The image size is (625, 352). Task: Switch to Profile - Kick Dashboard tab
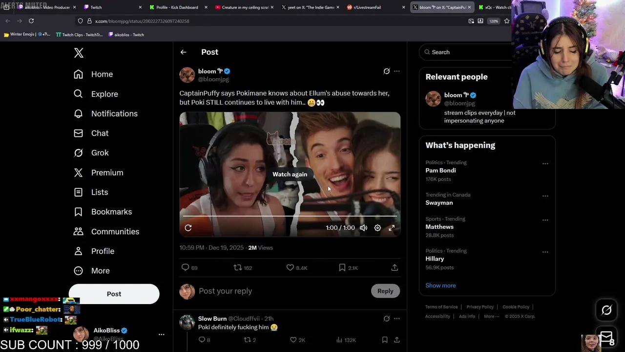tap(178, 7)
